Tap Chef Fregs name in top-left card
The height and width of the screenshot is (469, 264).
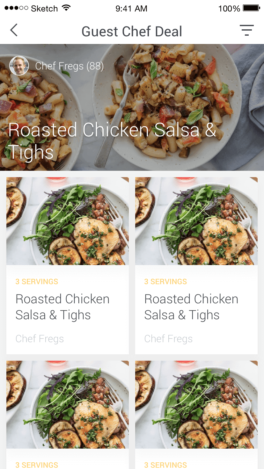click(x=40, y=339)
